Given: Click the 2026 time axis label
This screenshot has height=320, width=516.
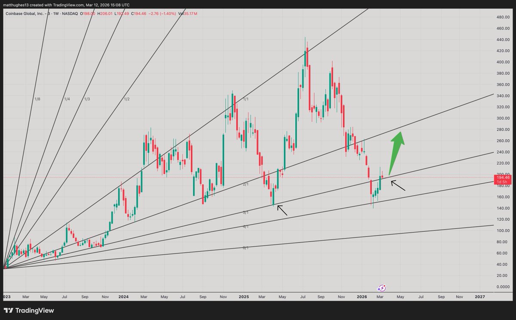Looking at the screenshot, I should pyautogui.click(x=362, y=297).
